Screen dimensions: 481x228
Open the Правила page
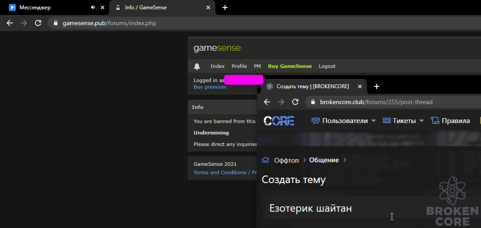[x=450, y=120]
